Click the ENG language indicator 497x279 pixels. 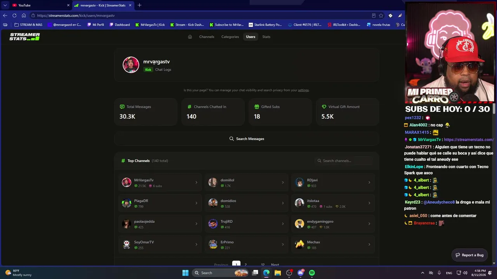click(449, 273)
